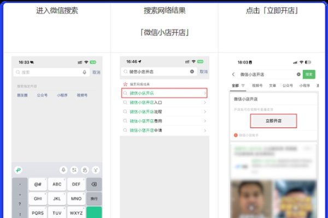
Task: Switch to the 小程序 tab in the 18:03 results screen
Action: point(304,86)
